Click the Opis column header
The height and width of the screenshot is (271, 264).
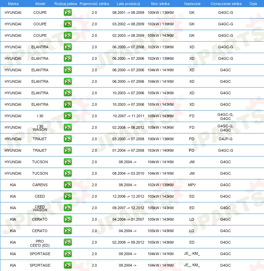tap(253, 4)
